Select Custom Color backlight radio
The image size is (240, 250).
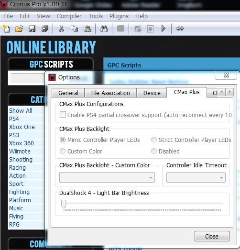point(63,151)
